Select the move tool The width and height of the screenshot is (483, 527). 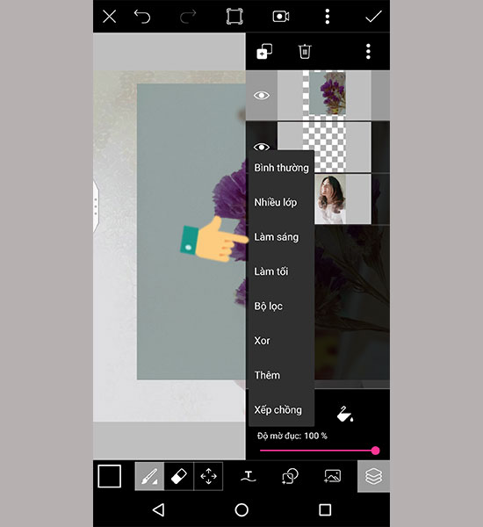pyautogui.click(x=208, y=476)
